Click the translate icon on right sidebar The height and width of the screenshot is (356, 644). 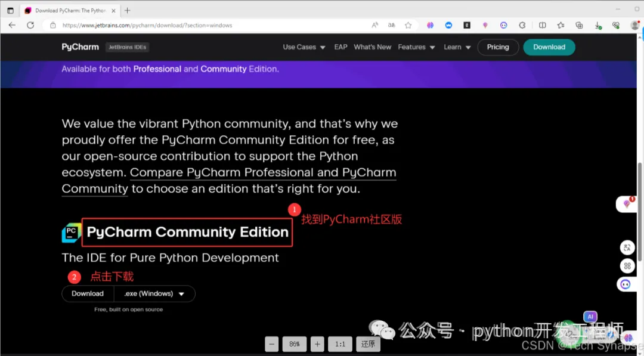pos(627,247)
